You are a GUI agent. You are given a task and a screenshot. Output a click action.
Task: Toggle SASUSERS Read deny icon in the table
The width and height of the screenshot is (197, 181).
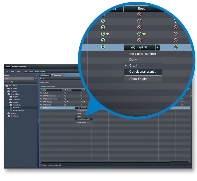pos(82,105)
